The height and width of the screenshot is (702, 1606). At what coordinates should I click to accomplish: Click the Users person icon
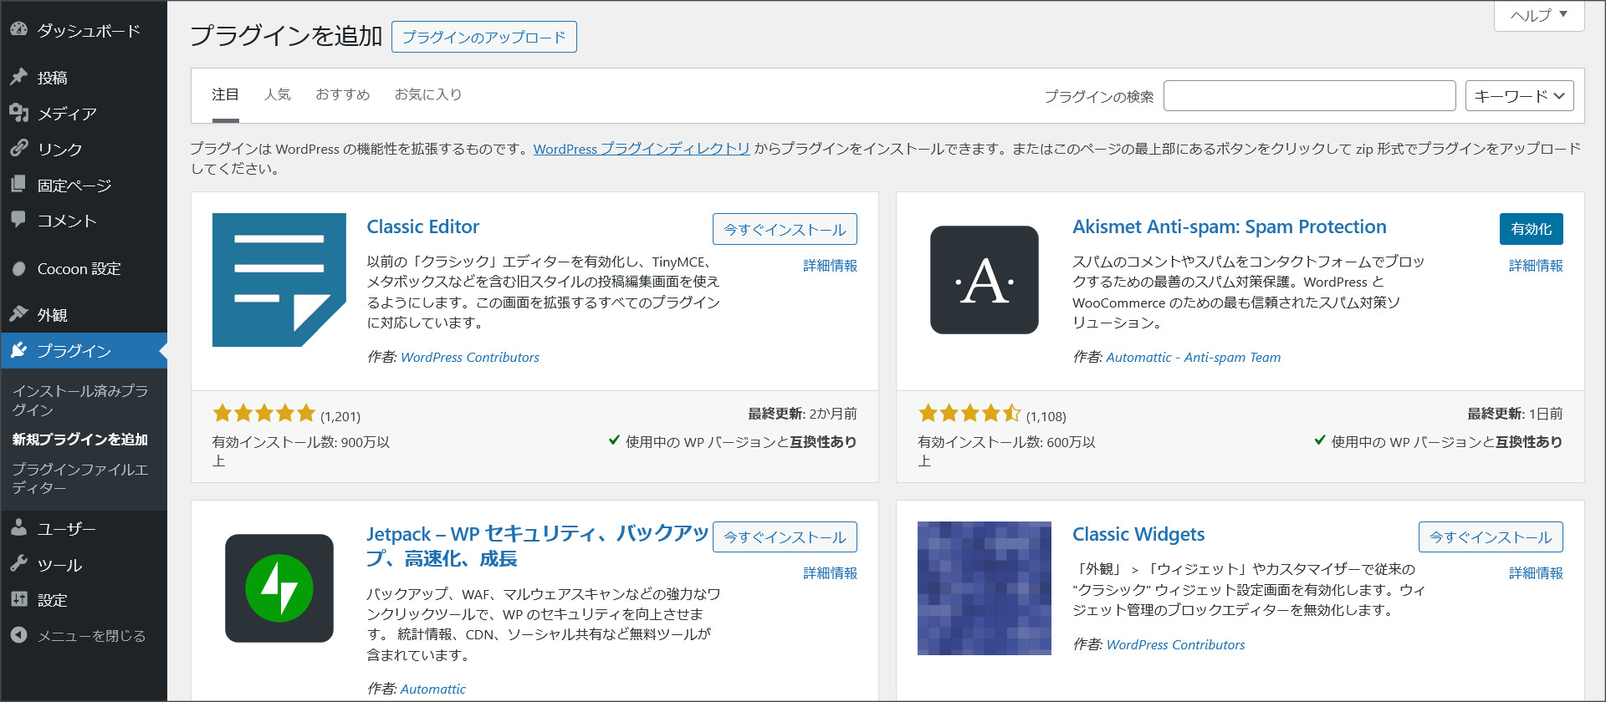18,528
